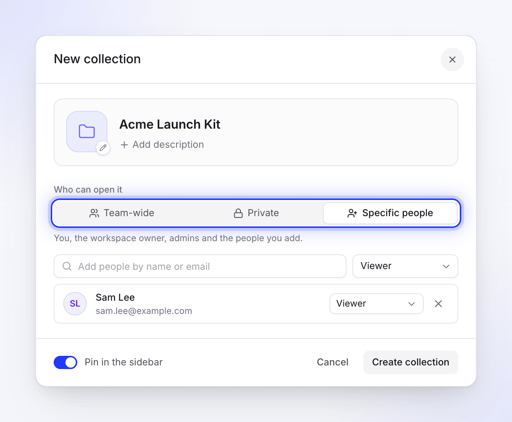The width and height of the screenshot is (512, 422).
Task: Click the Cancel button
Action: [333, 362]
